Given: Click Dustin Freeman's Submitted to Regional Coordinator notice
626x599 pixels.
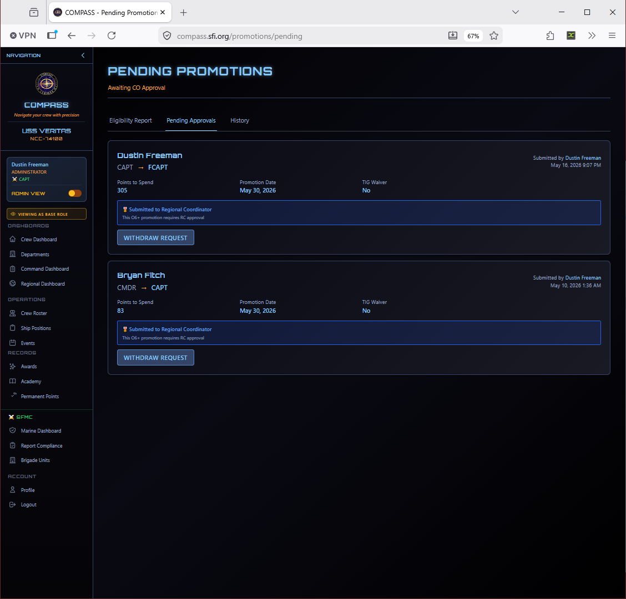Looking at the screenshot, I should pyautogui.click(x=359, y=213).
